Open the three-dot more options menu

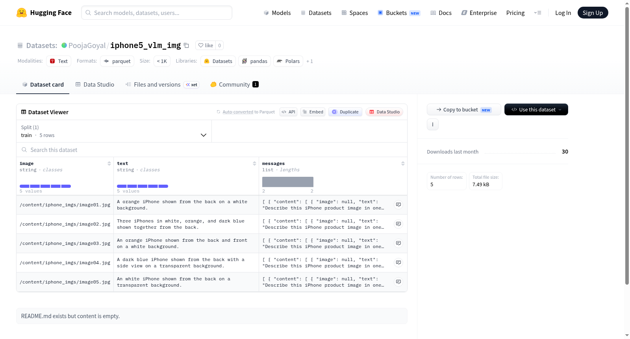[x=433, y=124]
